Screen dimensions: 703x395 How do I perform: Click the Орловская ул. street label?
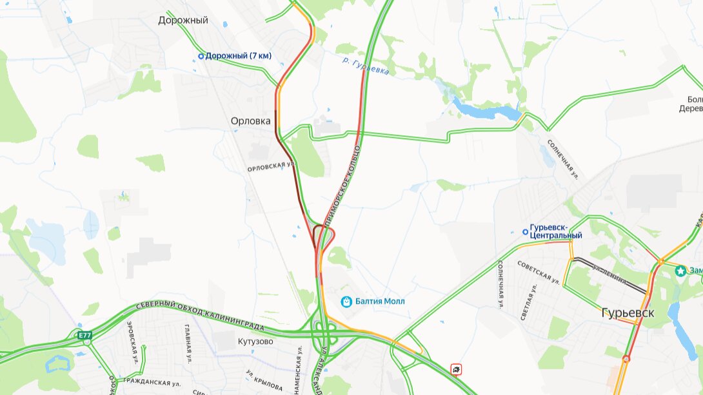click(x=272, y=166)
